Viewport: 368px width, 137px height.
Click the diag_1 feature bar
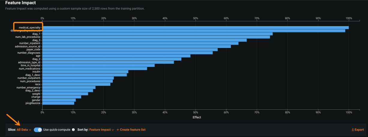156,34
